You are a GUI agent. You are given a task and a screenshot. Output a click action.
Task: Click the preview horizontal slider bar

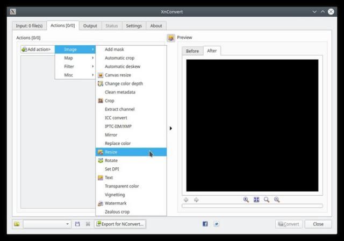tap(252, 205)
